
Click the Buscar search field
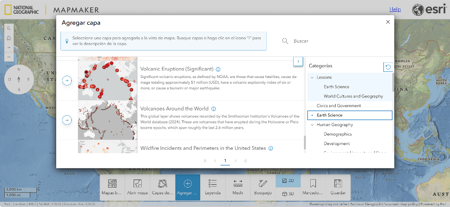331,41
